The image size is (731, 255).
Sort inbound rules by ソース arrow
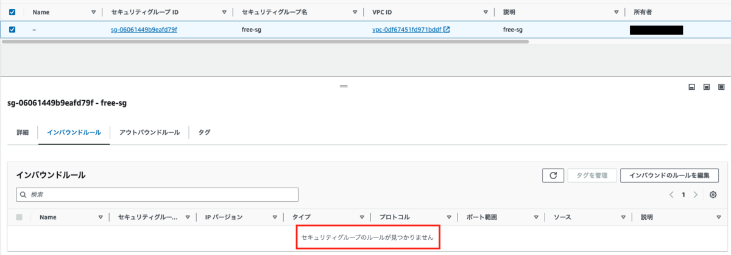(623, 217)
